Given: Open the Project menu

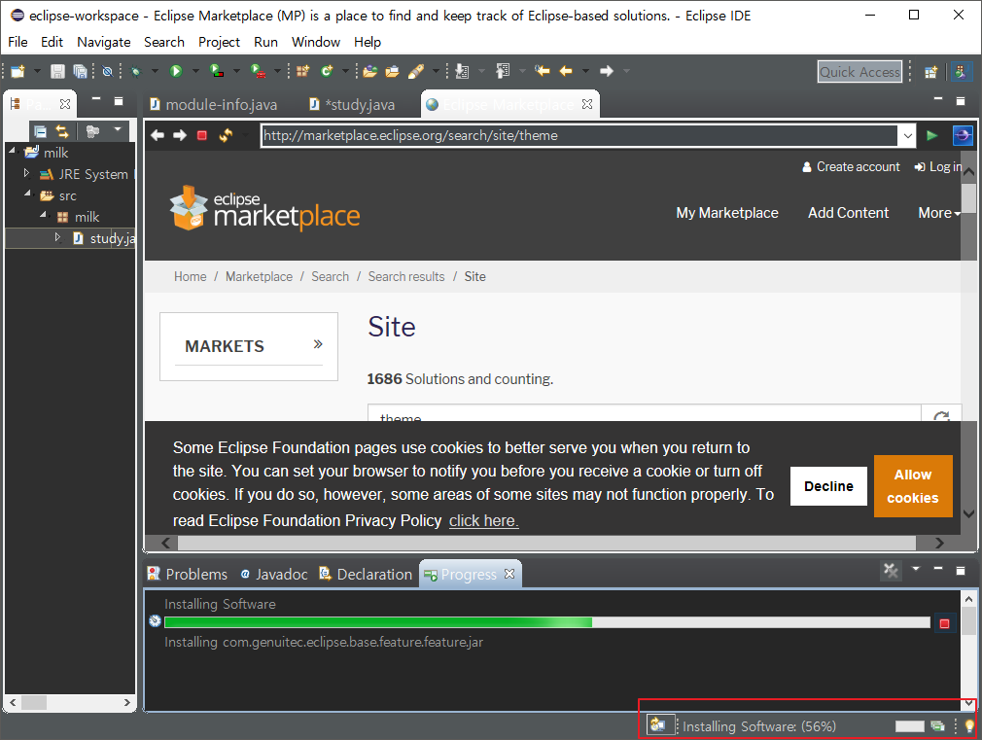Looking at the screenshot, I should [x=219, y=42].
